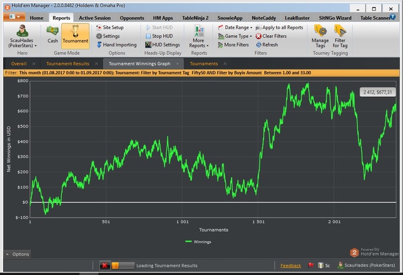Open the Tournament Results tab
403x275 pixels.
[x=67, y=64]
